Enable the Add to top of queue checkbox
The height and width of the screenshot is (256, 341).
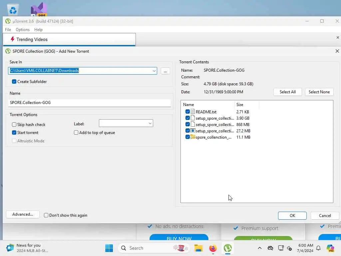[x=76, y=133]
